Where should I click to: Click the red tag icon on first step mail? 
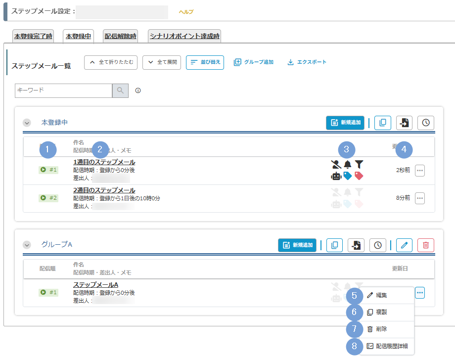point(359,176)
